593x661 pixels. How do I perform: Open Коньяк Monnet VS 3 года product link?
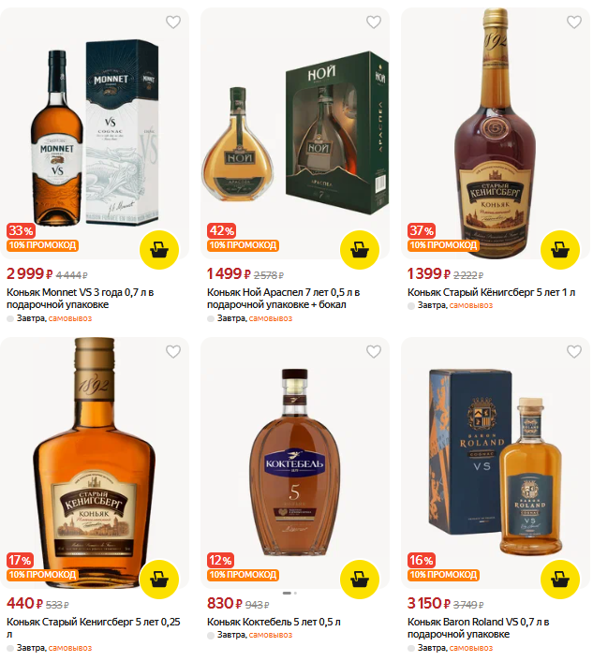coord(81,299)
